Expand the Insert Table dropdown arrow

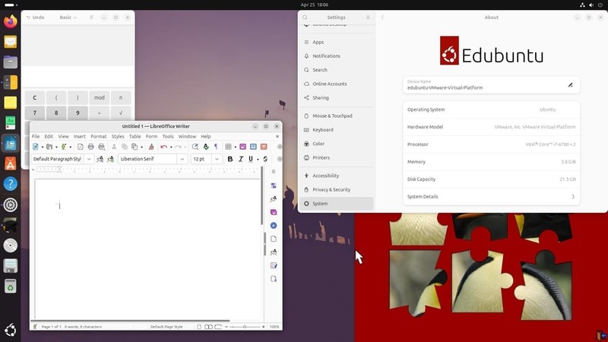click(236, 147)
